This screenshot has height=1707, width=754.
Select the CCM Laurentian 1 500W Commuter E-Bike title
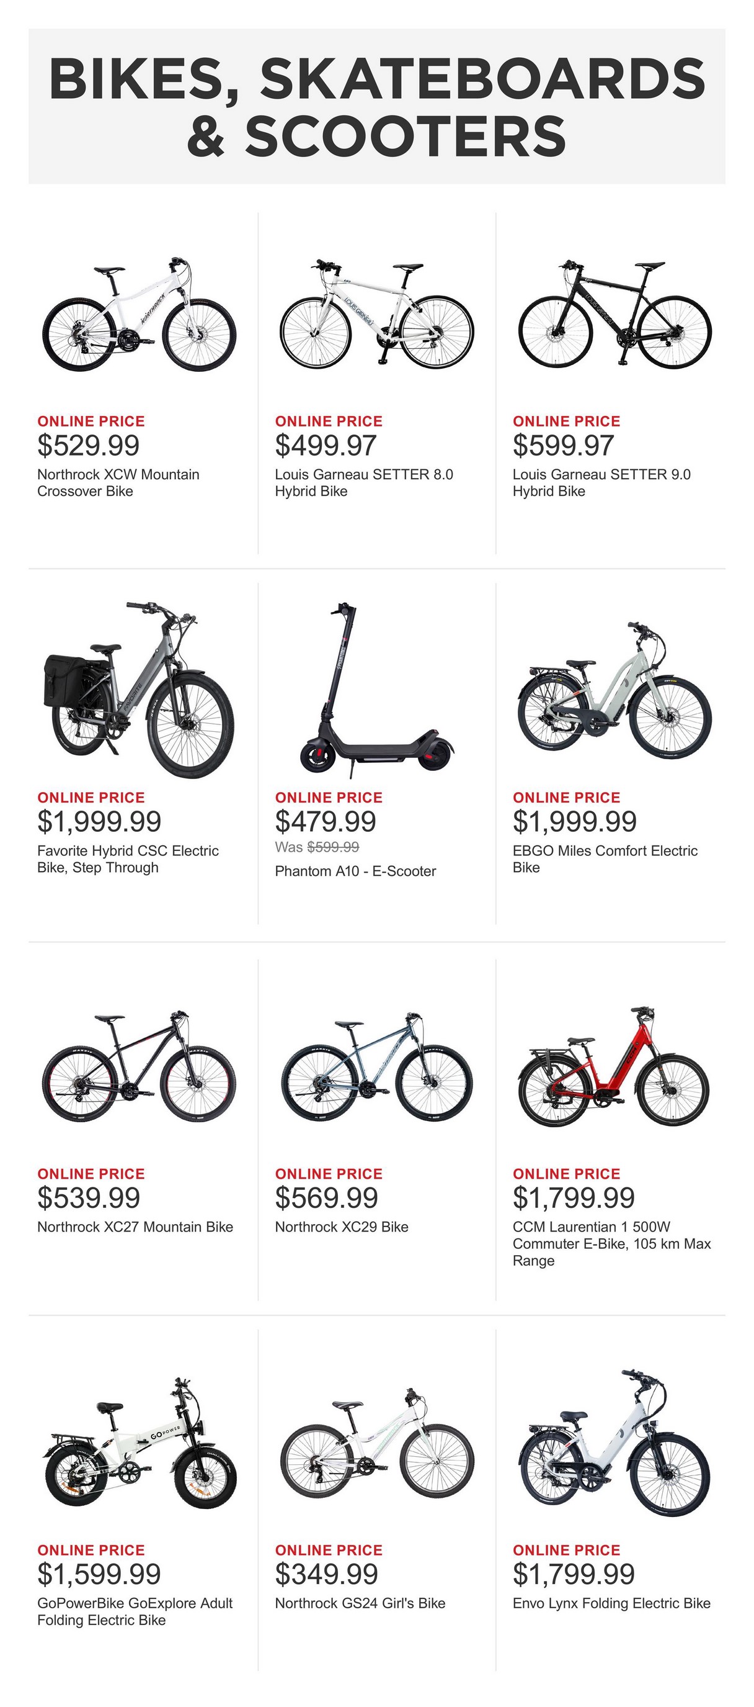click(611, 1243)
